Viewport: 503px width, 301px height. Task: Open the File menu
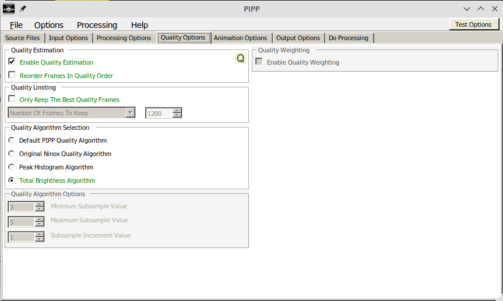16,25
